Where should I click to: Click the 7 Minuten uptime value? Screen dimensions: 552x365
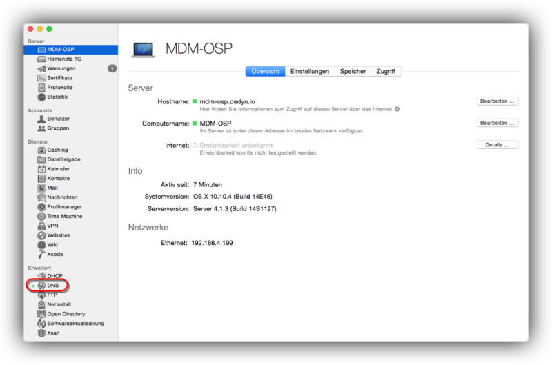tap(208, 185)
